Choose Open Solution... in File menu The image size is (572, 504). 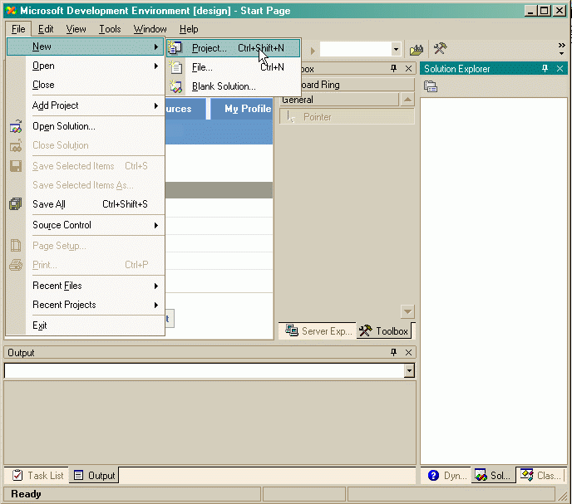pos(86,126)
